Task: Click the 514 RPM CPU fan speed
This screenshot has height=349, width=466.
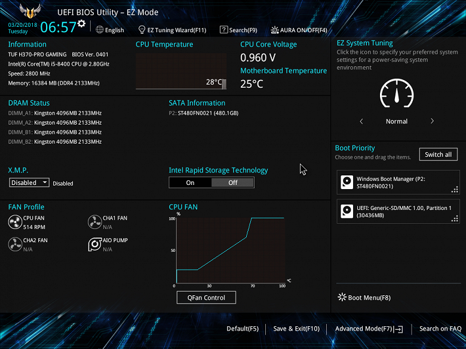Action: click(34, 227)
